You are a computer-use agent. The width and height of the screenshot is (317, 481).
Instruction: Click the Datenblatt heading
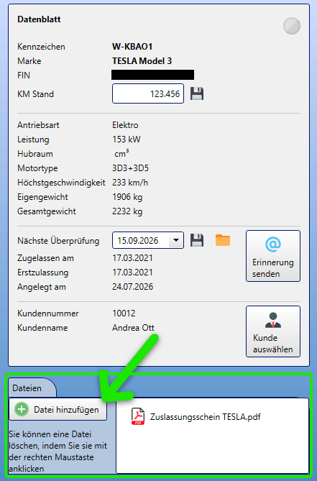pyautogui.click(x=39, y=19)
